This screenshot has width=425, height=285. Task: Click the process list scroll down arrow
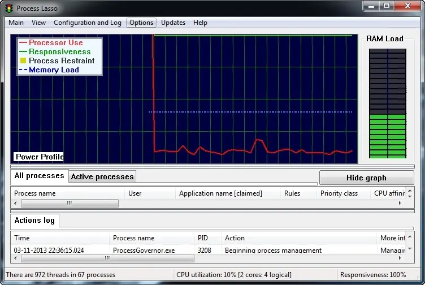410,196
